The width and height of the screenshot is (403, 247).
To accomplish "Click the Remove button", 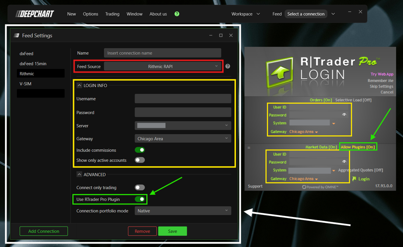I will pos(142,231).
